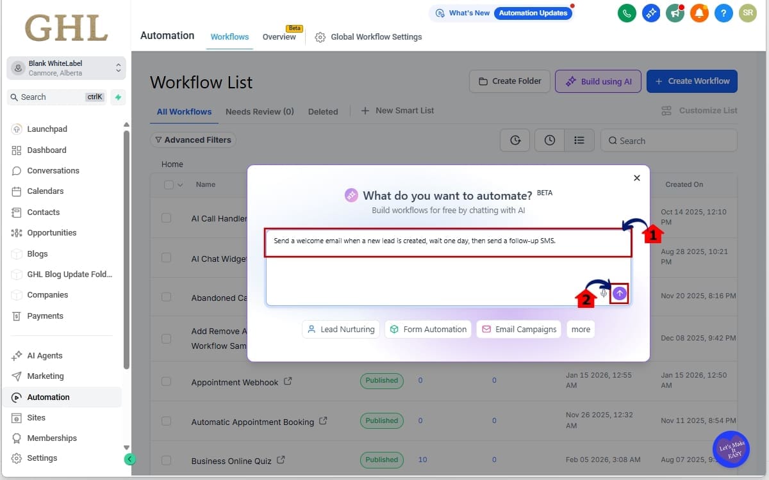Tick the checkbox for Business Online Quiz
769x480 pixels.
pos(167,460)
